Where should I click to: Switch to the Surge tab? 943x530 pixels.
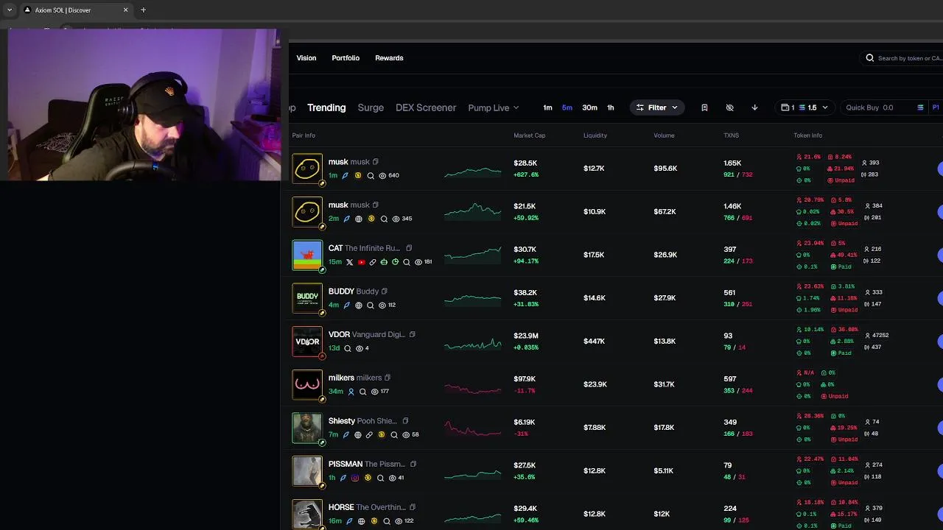(x=371, y=107)
